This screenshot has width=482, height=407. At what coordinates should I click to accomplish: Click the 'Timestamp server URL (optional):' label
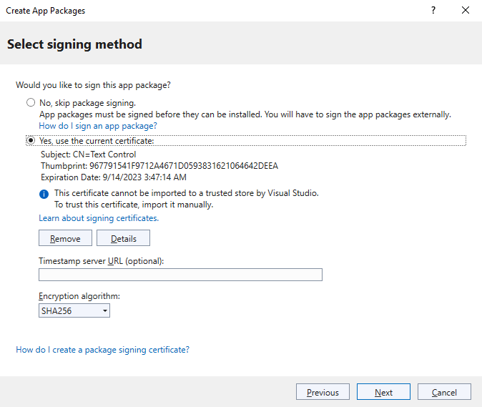click(101, 261)
